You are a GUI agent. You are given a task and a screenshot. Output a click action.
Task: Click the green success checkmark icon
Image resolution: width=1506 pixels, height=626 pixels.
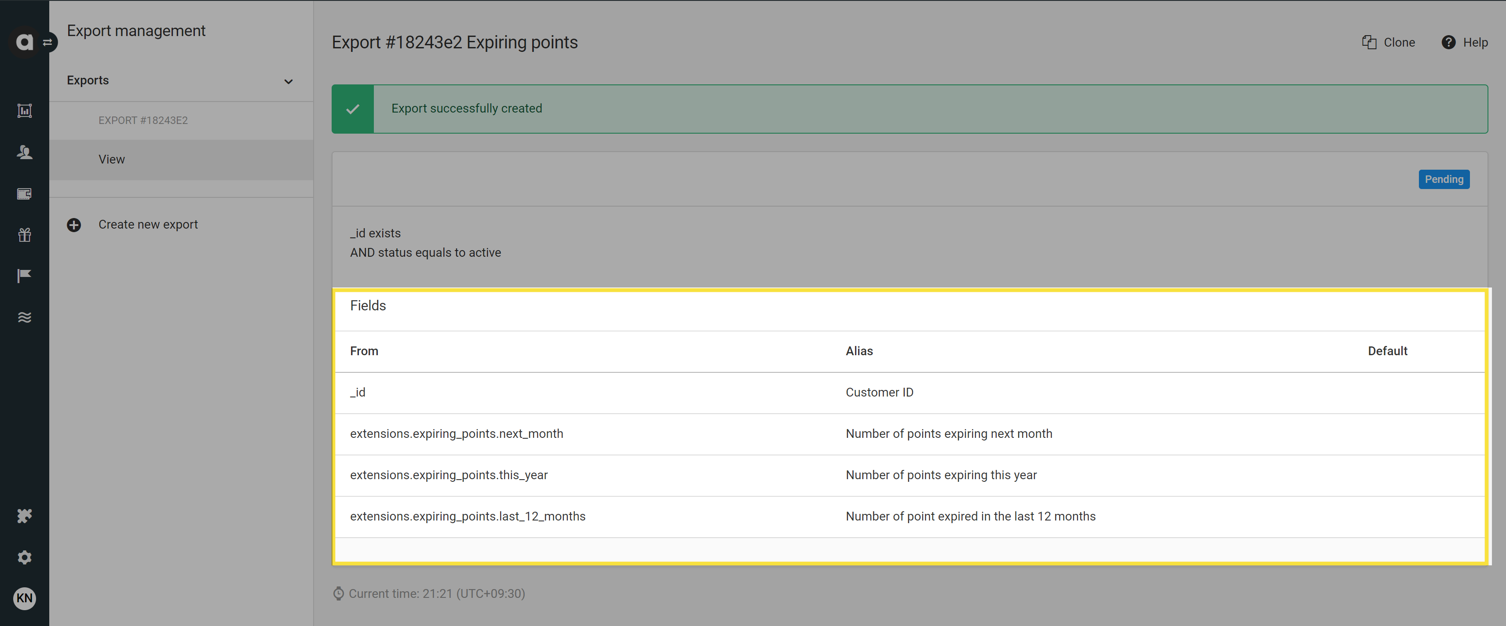click(353, 109)
